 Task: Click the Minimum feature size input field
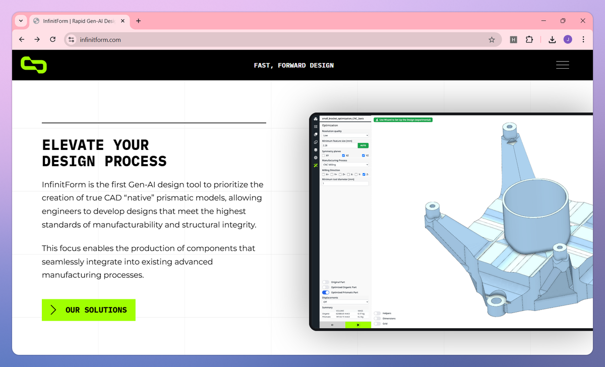point(340,145)
